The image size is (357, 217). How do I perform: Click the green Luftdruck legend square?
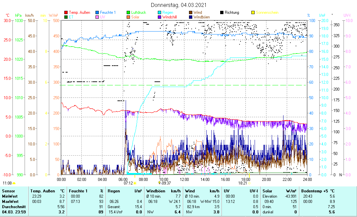(128, 12)
